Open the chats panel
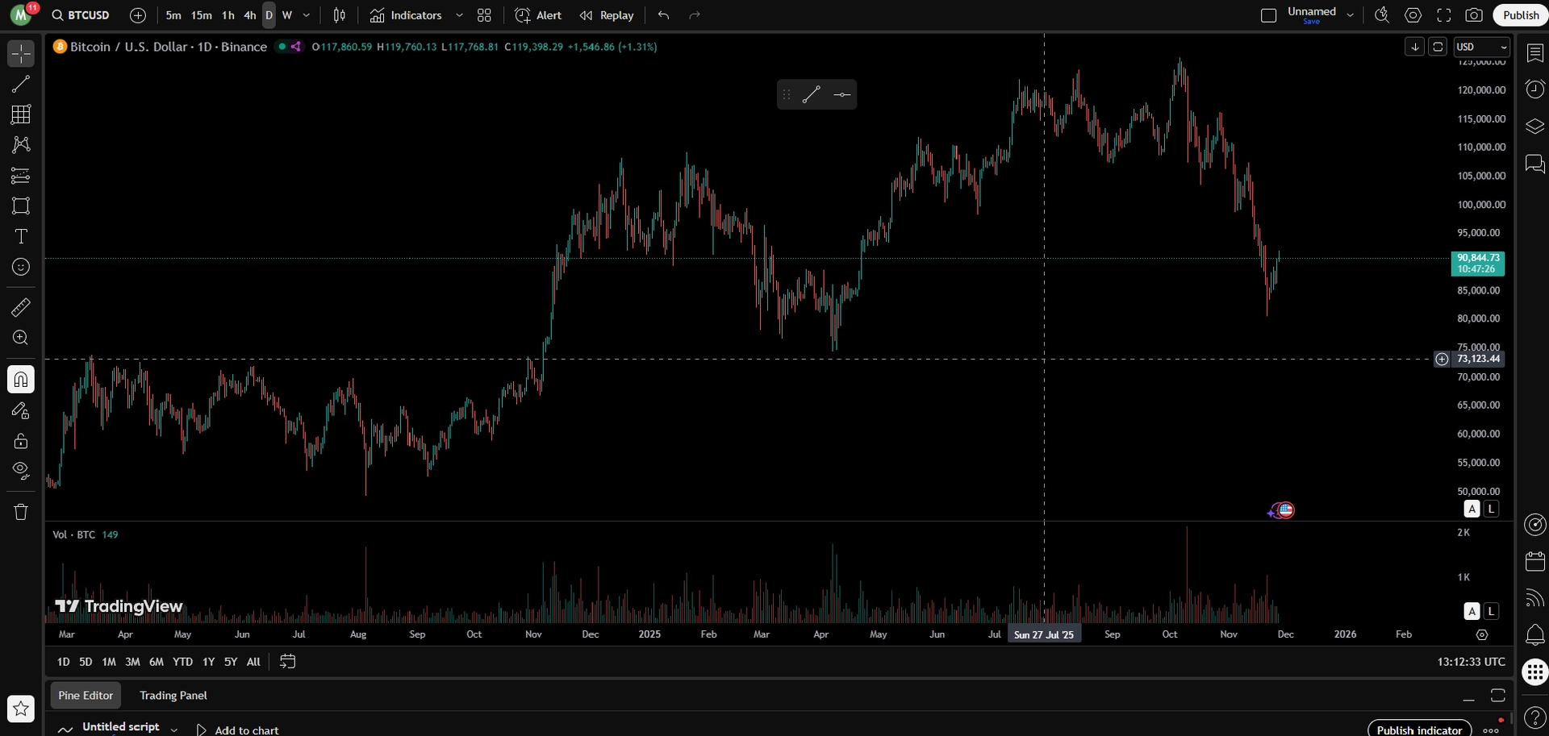Screen dimensions: 1549x736 [x=1535, y=164]
